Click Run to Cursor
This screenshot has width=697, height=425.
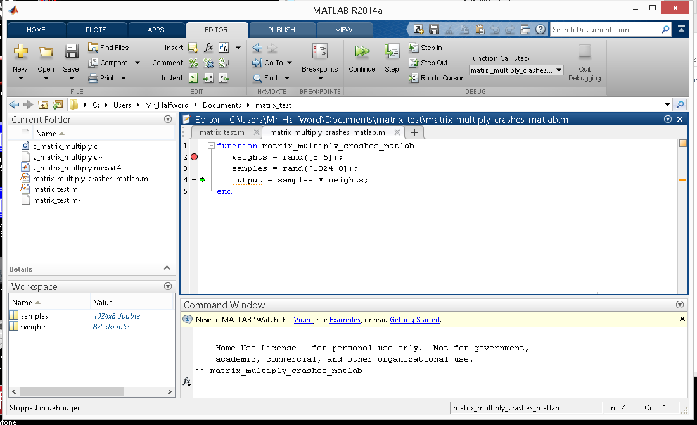tap(436, 79)
